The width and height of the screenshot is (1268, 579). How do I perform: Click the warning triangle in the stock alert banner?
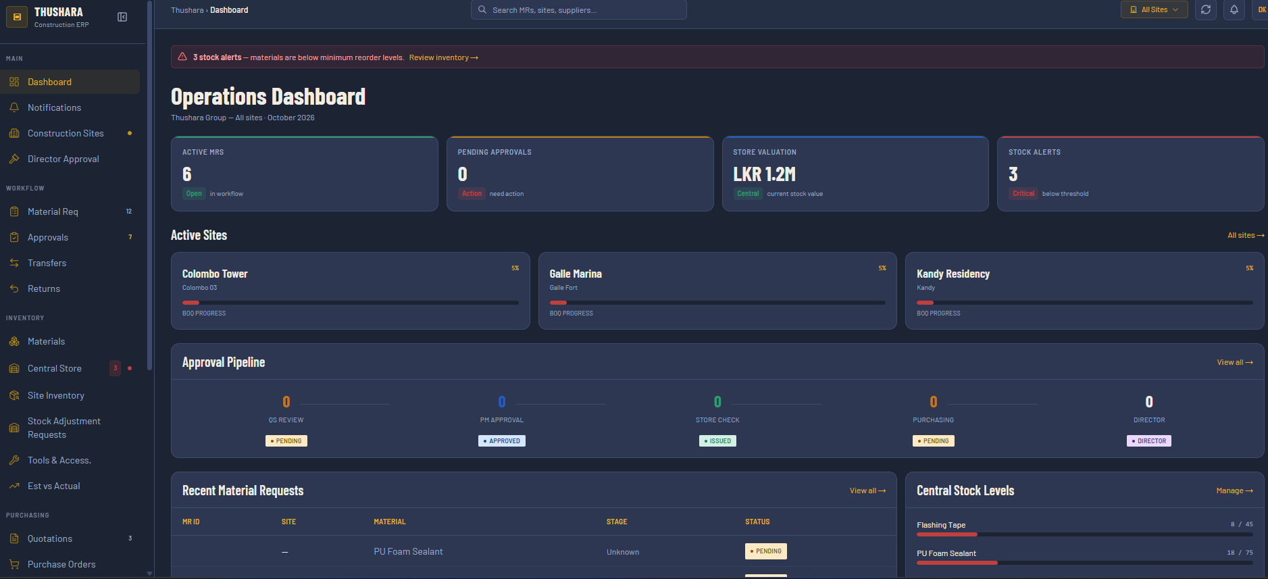[182, 57]
